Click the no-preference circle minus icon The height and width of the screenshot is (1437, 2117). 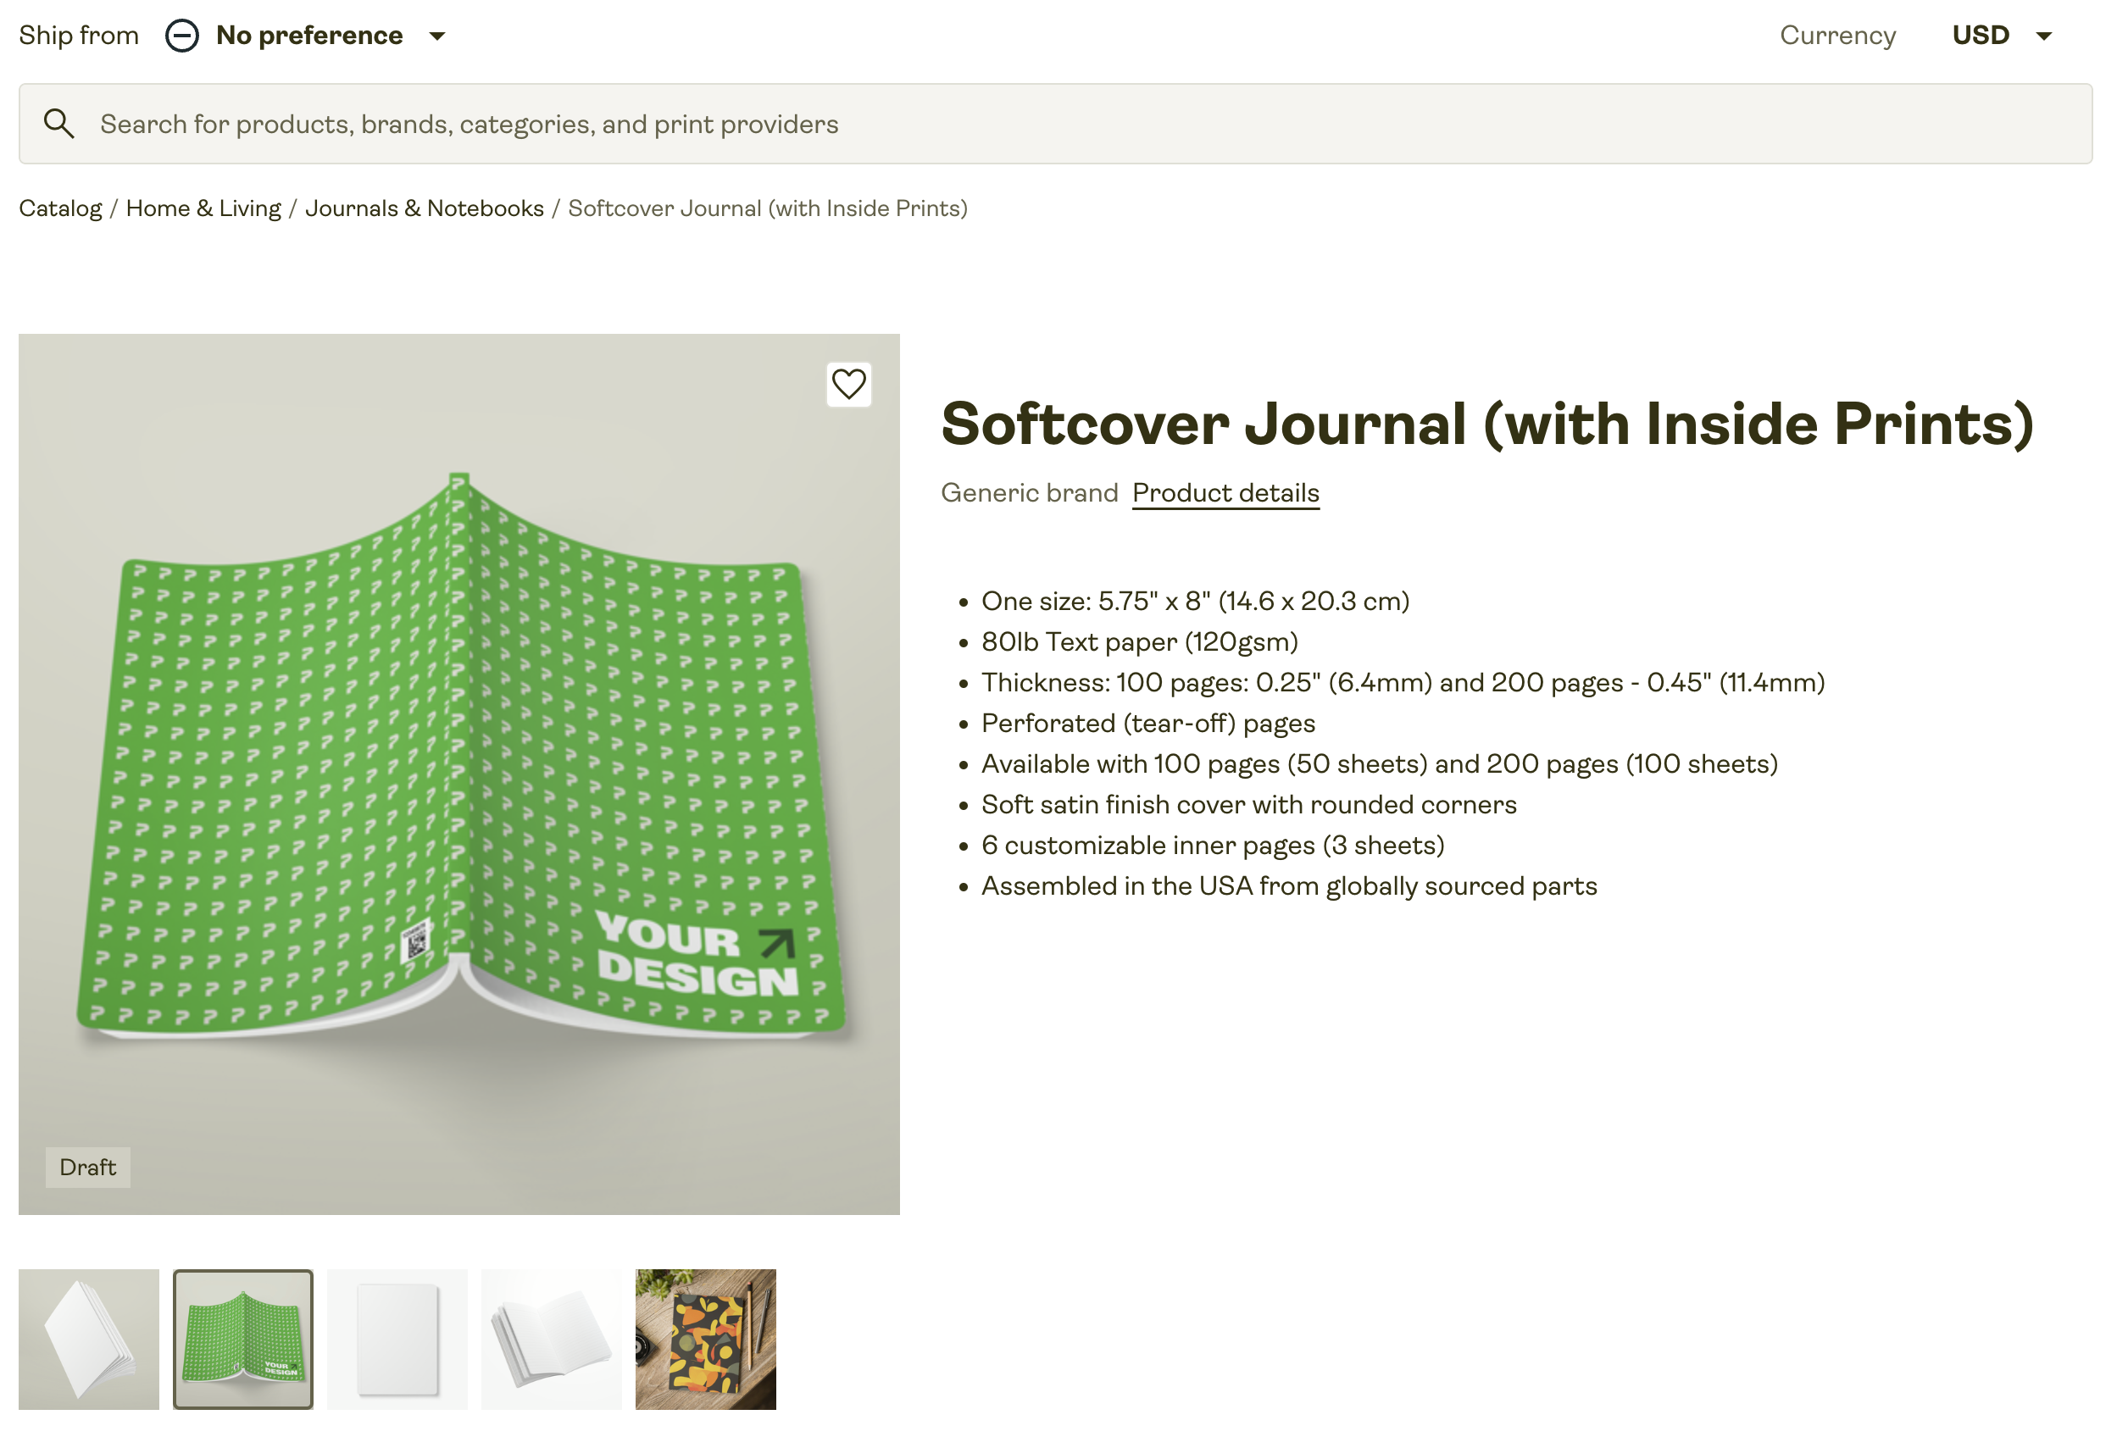point(182,36)
